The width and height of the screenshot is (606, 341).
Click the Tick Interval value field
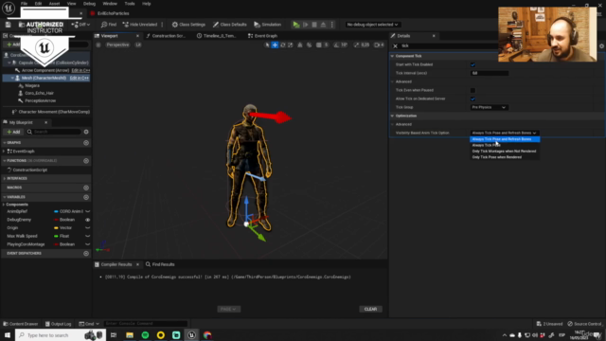(490, 73)
